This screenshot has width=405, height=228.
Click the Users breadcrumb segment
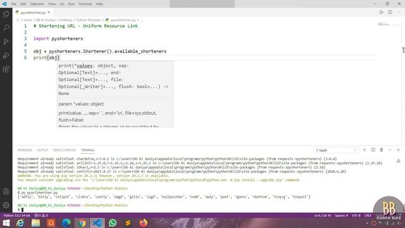(x=28, y=20)
